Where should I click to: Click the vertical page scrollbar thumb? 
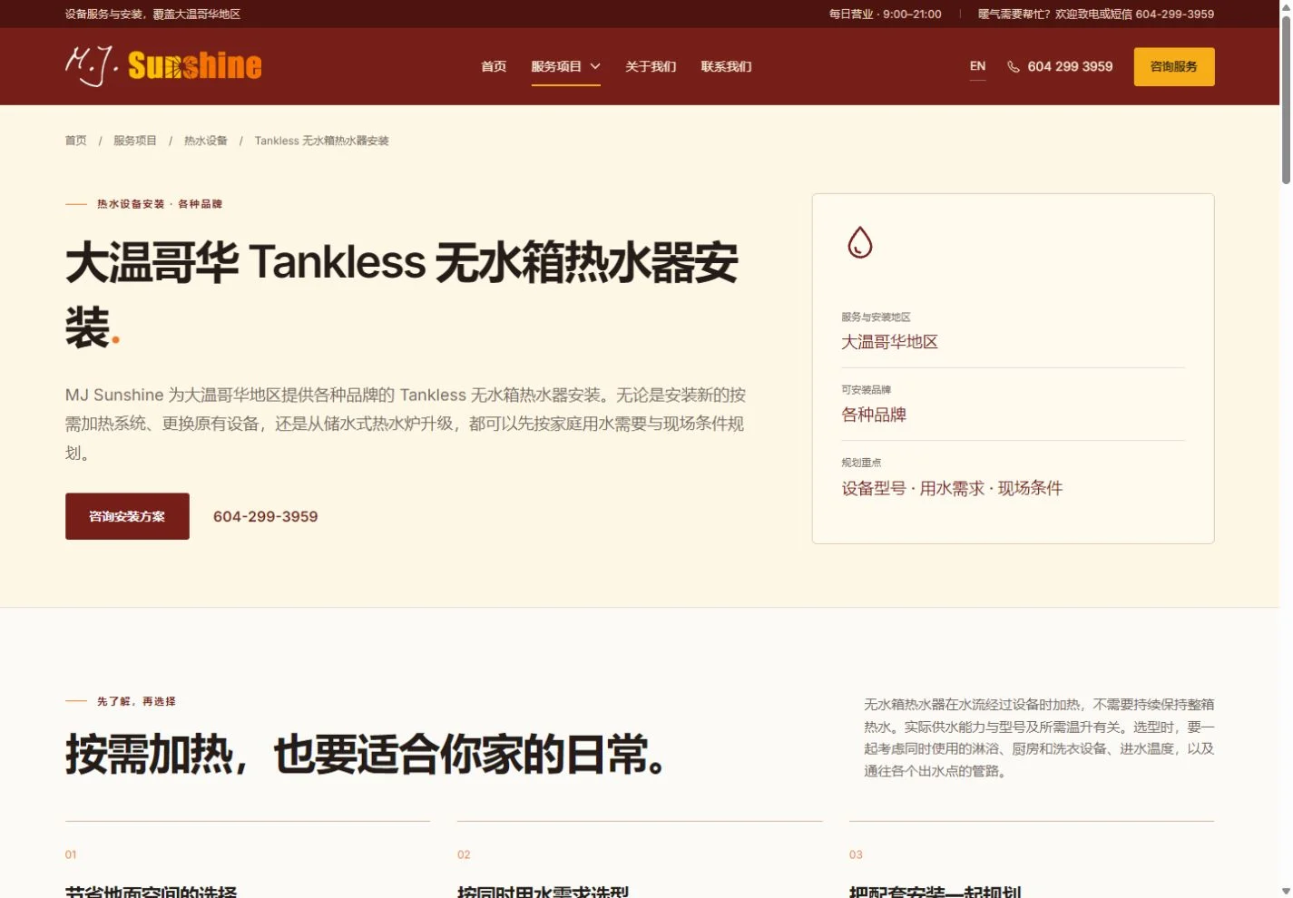pos(1286,100)
